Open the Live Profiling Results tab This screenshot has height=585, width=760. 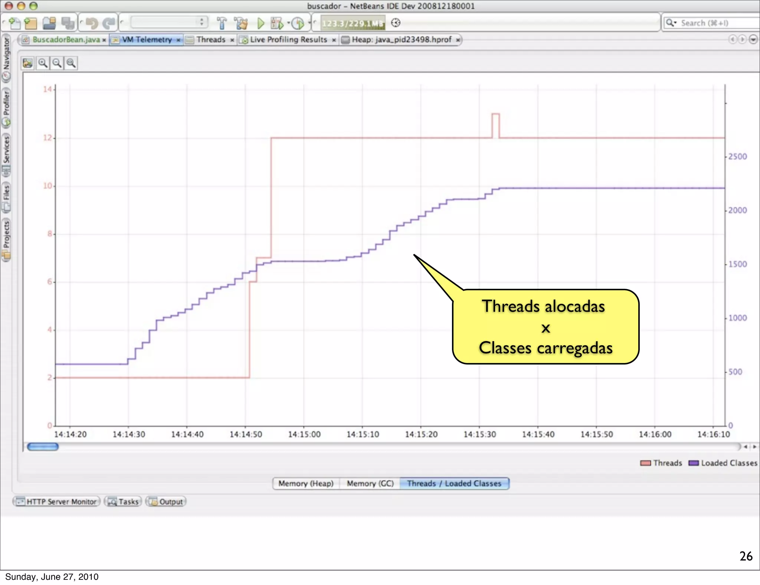click(288, 40)
